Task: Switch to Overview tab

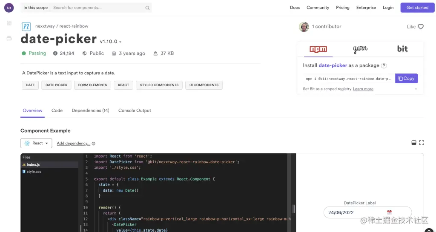Action: click(32, 110)
